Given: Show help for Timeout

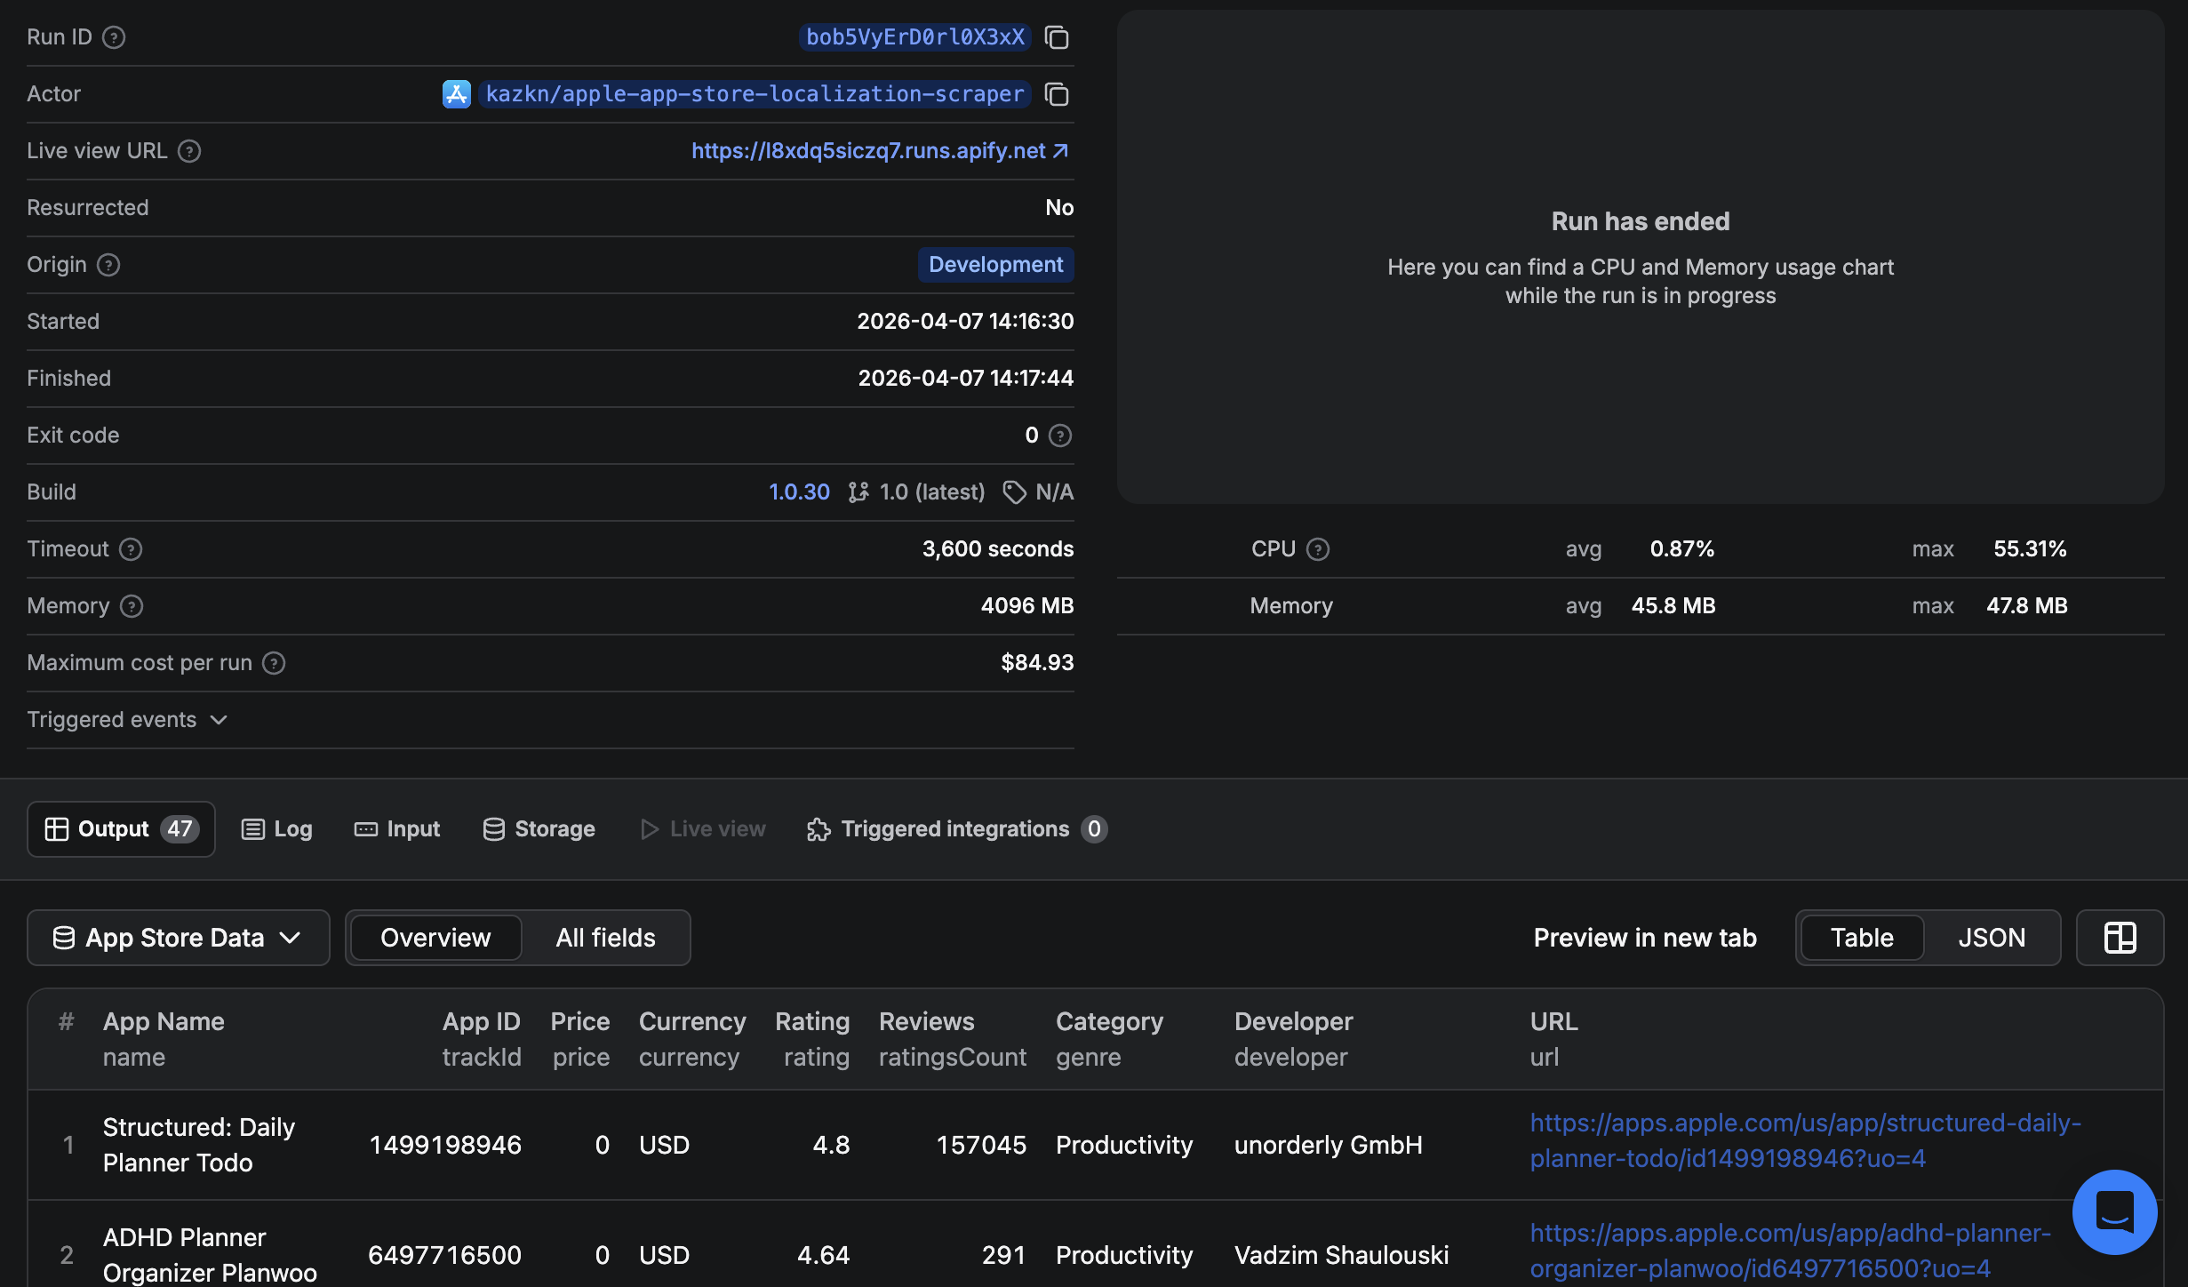Looking at the screenshot, I should pos(131,549).
